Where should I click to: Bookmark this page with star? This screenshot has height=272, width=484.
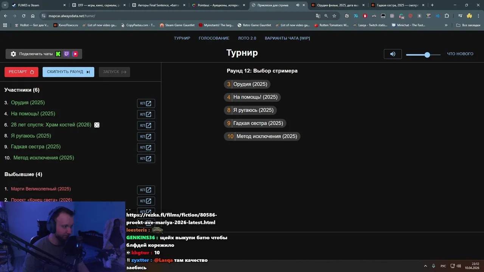point(334,16)
